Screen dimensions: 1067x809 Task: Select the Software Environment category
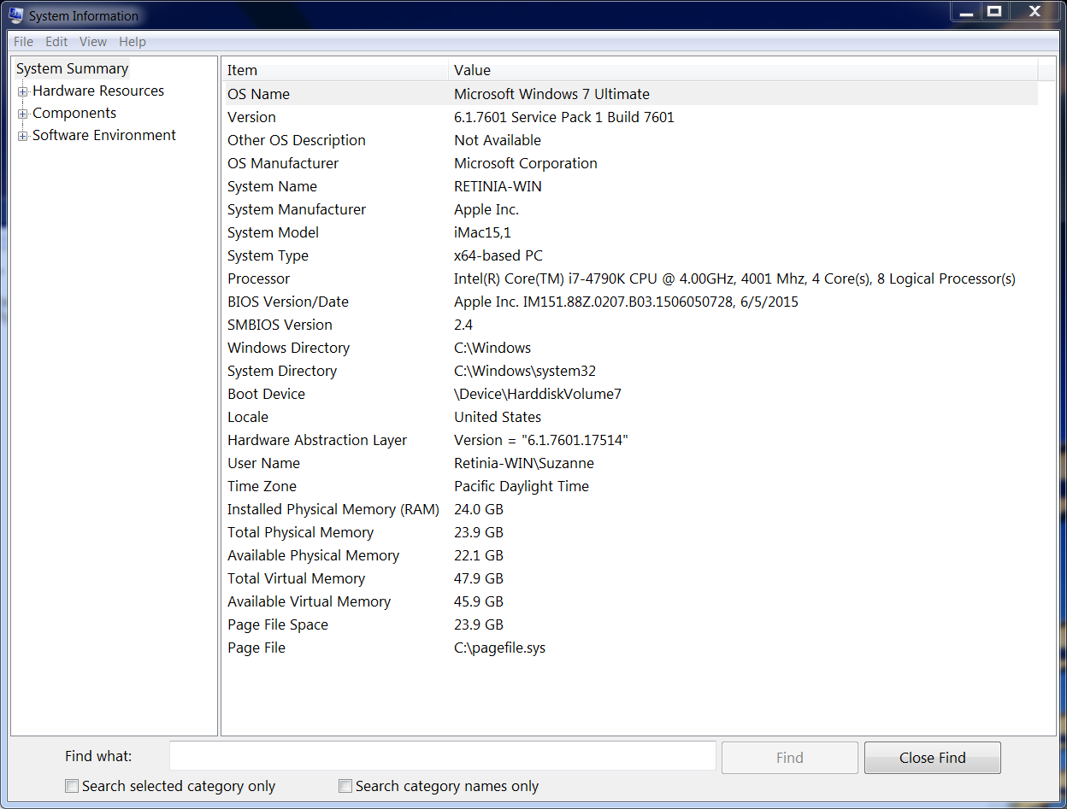[104, 135]
